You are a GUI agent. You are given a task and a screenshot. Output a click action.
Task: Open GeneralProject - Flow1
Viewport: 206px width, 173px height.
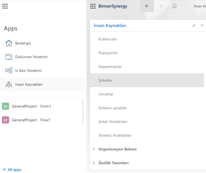point(31,120)
